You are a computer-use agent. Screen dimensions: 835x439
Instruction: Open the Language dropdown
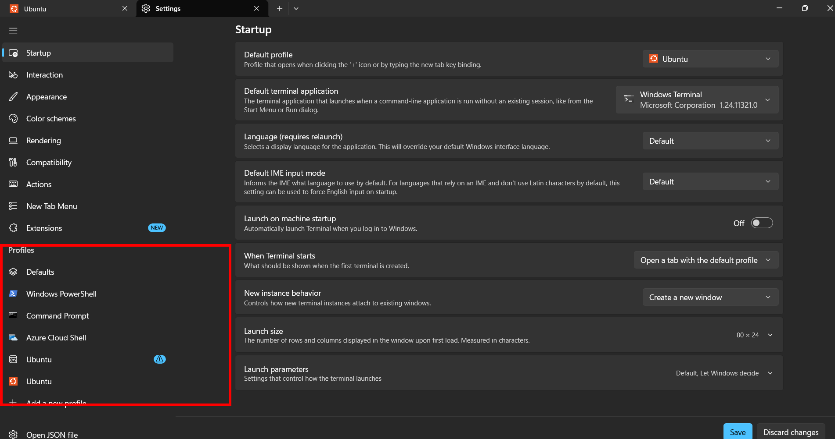tap(710, 141)
